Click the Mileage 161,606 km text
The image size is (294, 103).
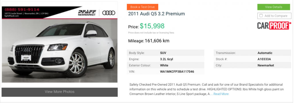tap(149, 41)
